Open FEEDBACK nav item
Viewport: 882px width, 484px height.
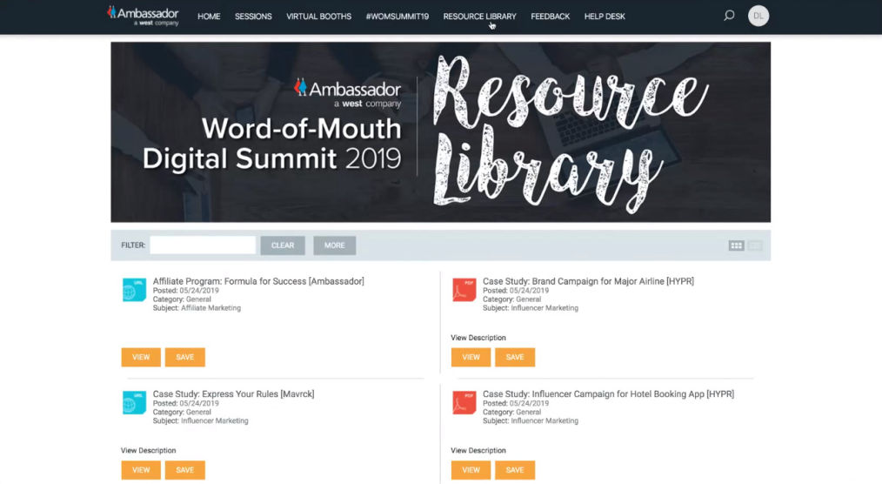(550, 17)
